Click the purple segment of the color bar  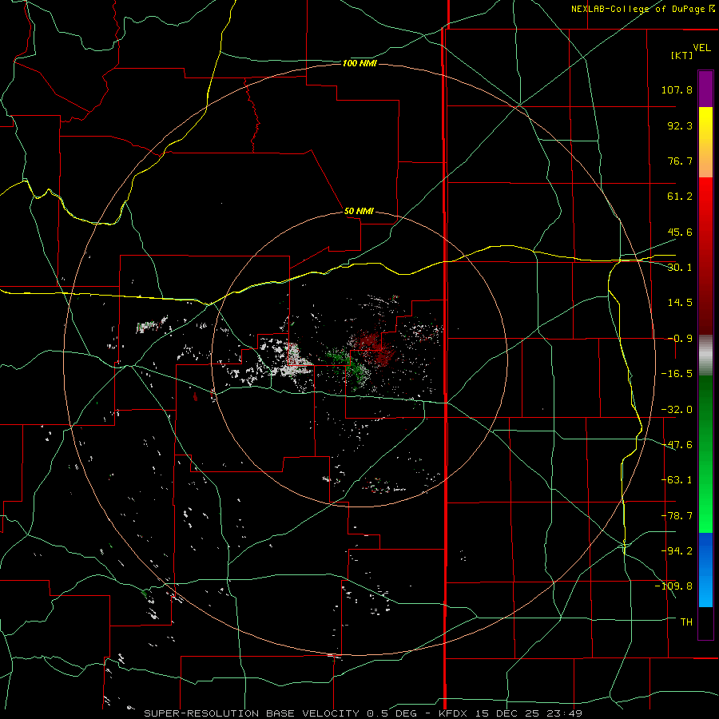(x=705, y=89)
